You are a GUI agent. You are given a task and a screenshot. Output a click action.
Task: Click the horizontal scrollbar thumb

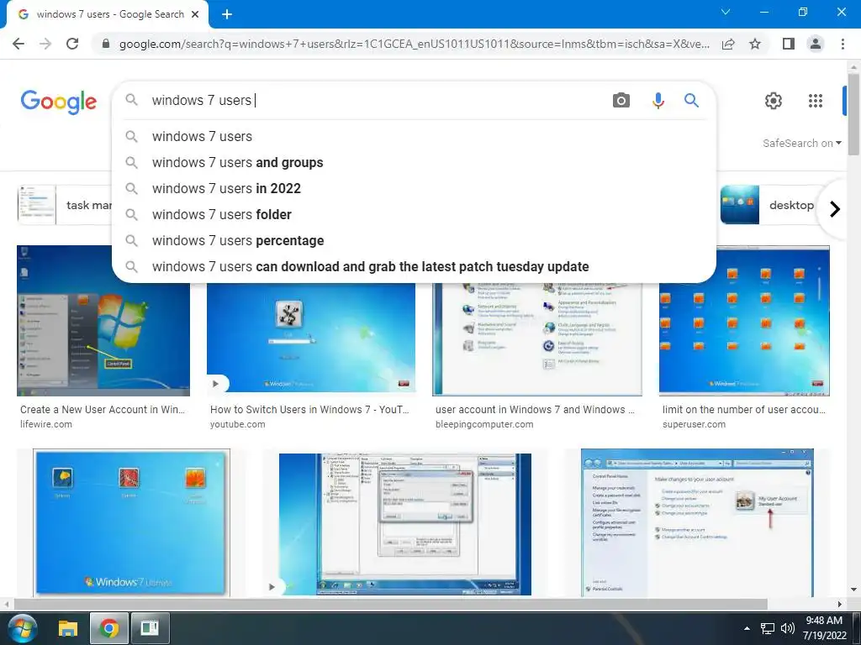390,604
